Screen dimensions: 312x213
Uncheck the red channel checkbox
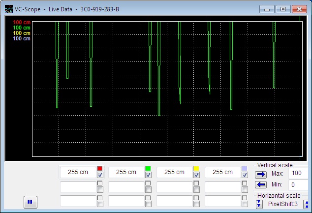pos(100,175)
